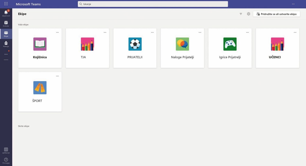Open the aplikacije apps store icon
Viewport: 306px width, 166px height.
pos(6,150)
